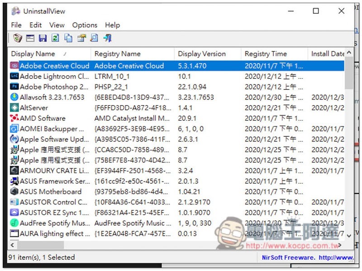Open the File menu

pyautogui.click(x=16, y=25)
